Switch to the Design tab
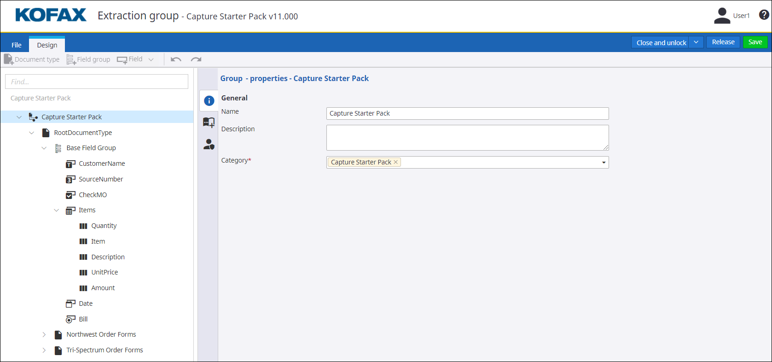772x362 pixels. point(47,45)
